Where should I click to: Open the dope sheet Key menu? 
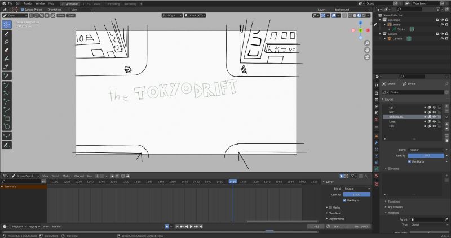tap(90, 176)
